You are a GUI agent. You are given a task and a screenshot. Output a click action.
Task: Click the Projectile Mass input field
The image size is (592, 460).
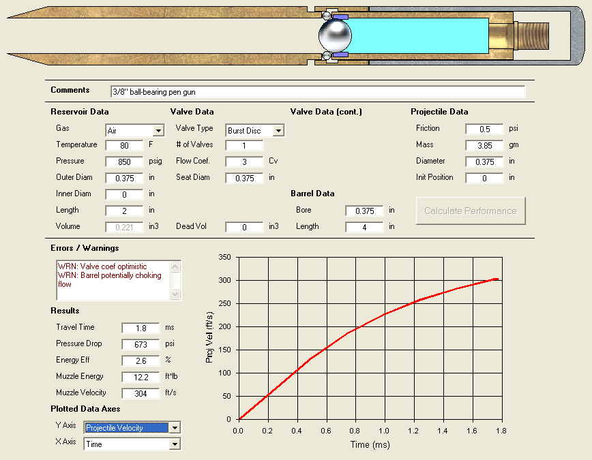484,145
